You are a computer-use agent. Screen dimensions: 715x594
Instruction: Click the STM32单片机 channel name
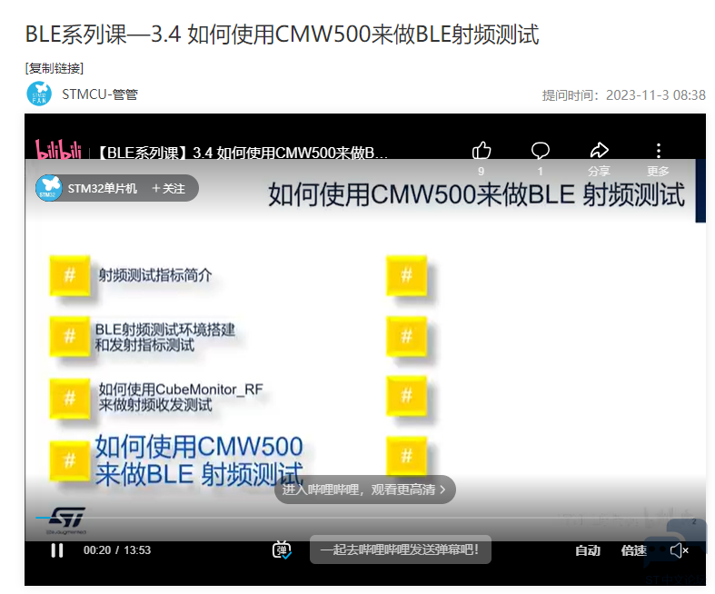(102, 188)
